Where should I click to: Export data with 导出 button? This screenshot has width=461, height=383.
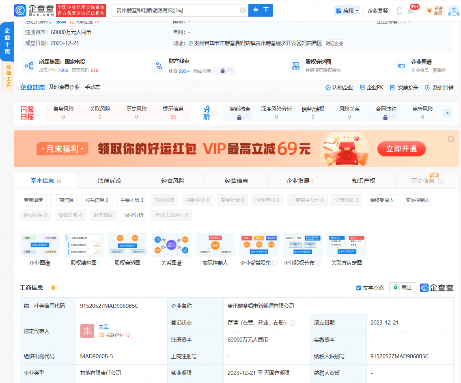(403, 288)
